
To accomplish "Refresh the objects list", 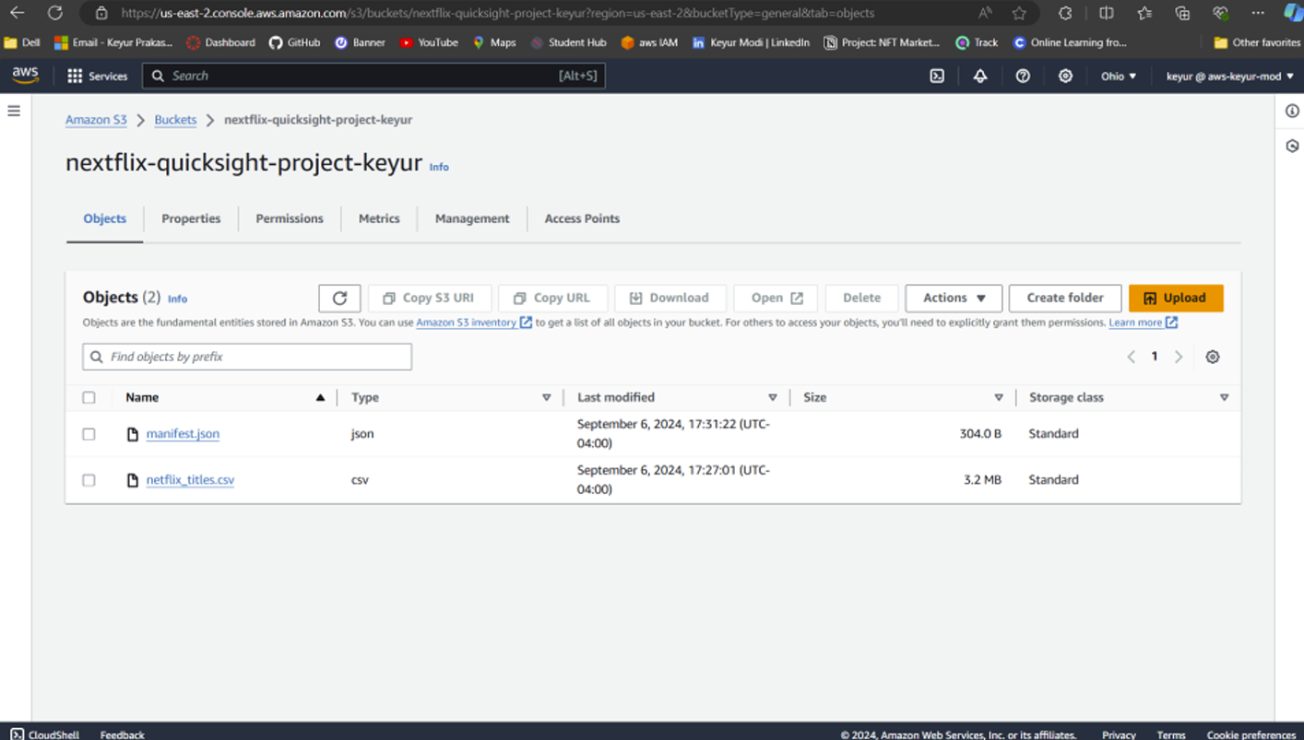I will (x=339, y=298).
